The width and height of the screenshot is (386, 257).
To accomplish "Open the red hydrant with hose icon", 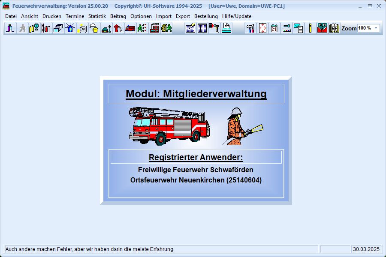I will tap(118, 28).
